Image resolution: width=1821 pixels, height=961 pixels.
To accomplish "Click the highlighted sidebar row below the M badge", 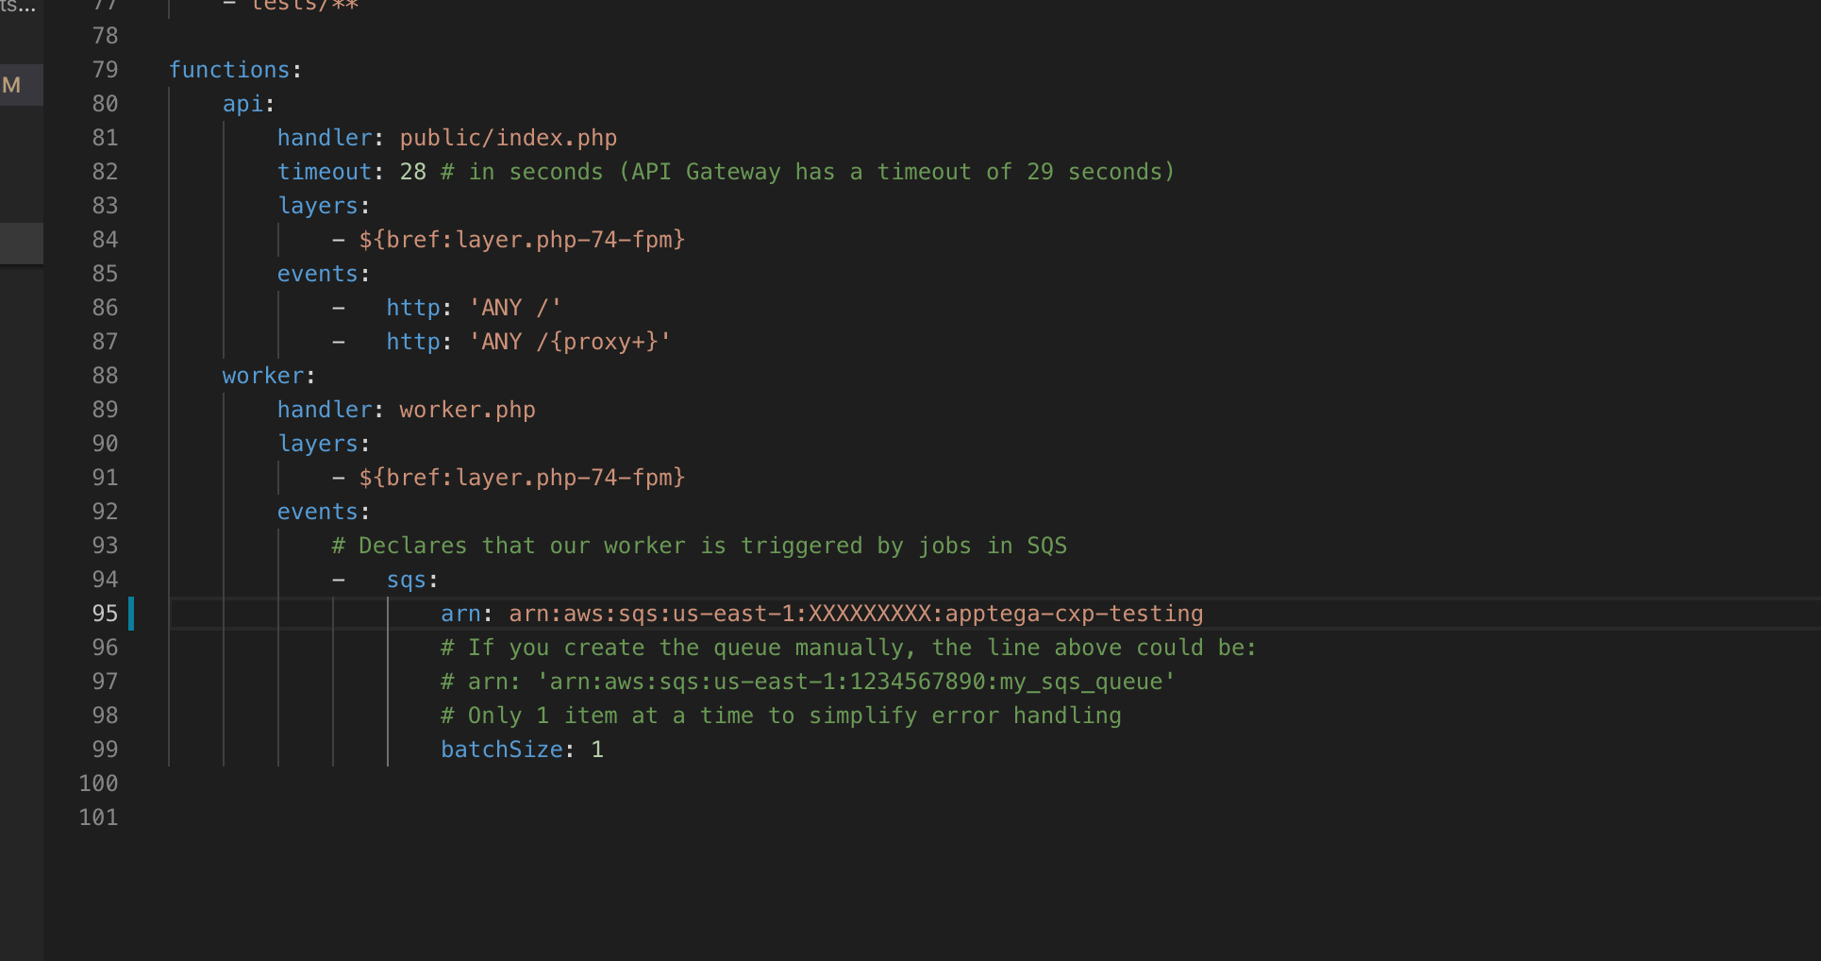I will [x=21, y=243].
